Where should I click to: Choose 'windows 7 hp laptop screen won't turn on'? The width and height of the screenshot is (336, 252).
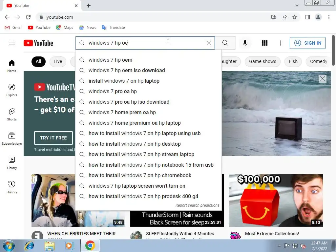[x=148, y=186]
